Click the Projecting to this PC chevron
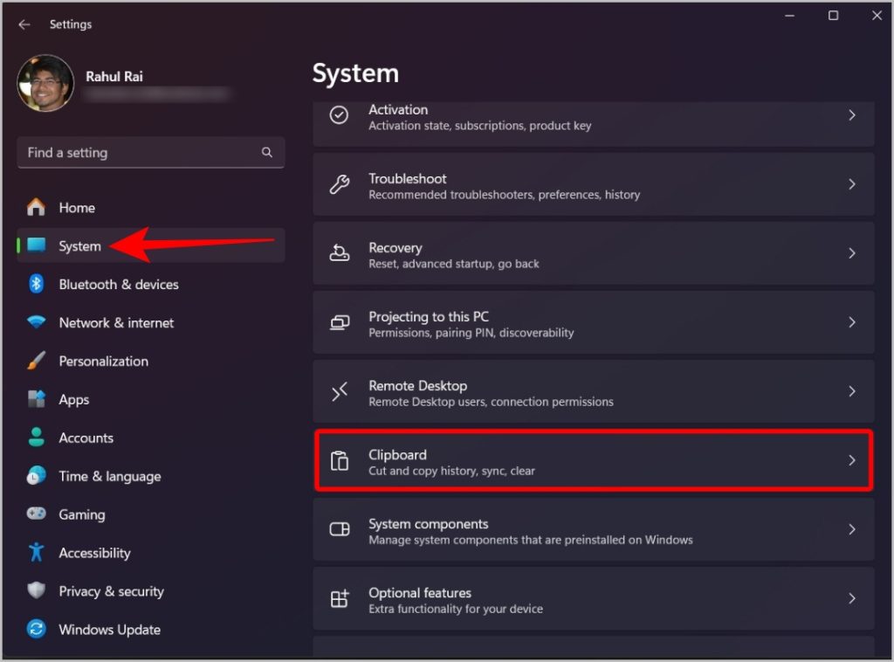The height and width of the screenshot is (662, 894). click(x=852, y=322)
